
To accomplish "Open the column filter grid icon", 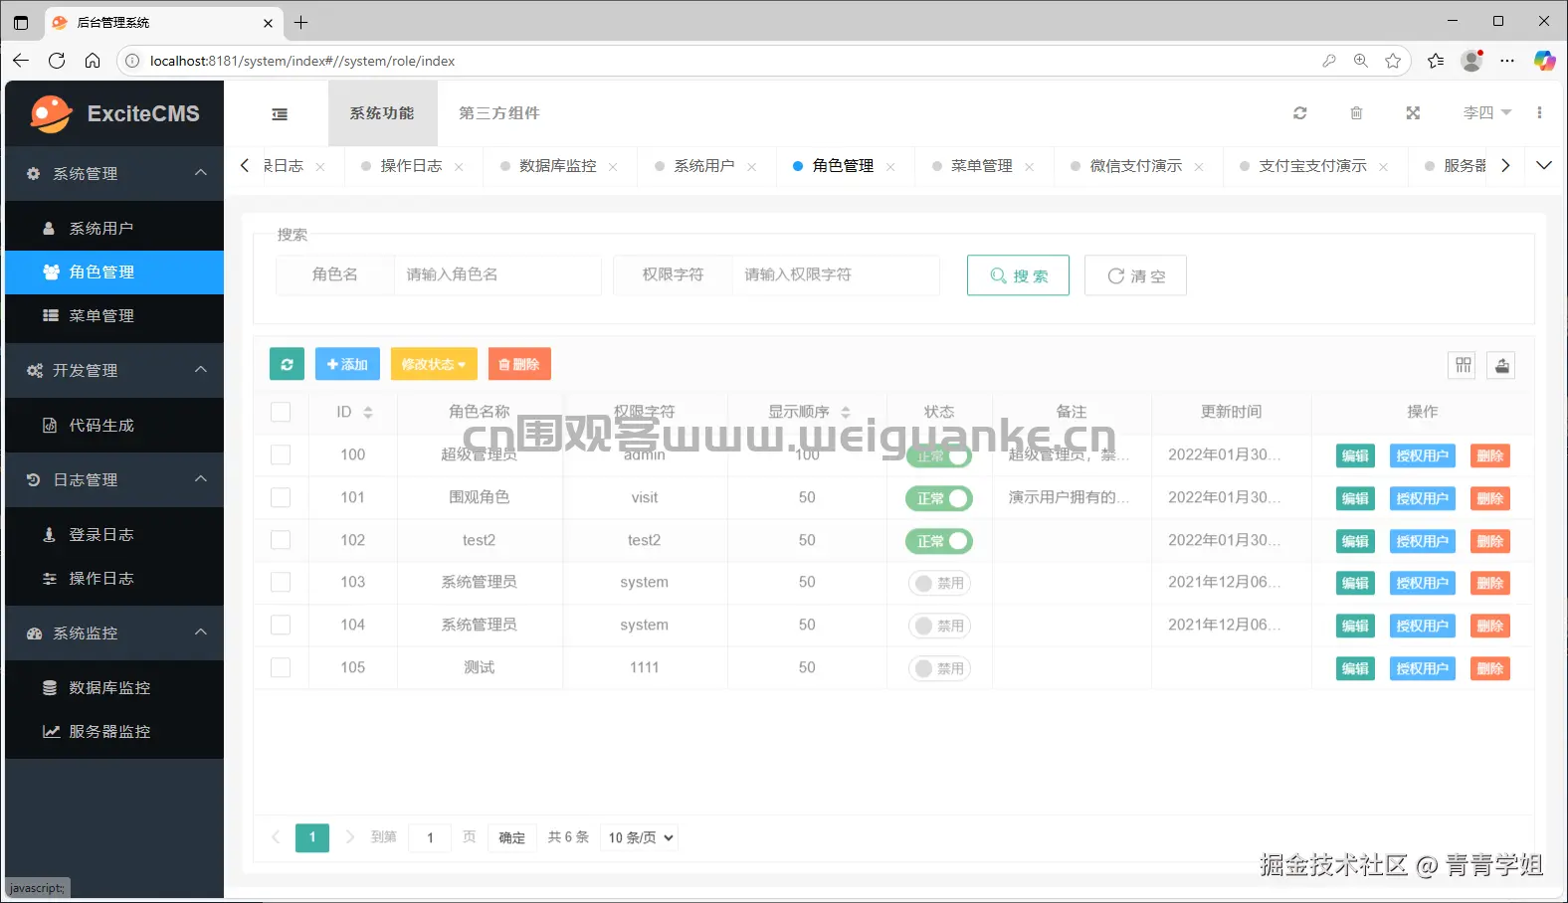I will click(1463, 366).
